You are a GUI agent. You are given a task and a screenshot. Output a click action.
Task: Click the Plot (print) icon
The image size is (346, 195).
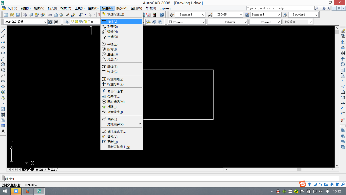(x=25, y=15)
